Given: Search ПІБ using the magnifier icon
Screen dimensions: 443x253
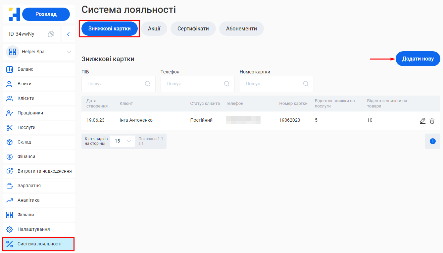Looking at the screenshot, I should 147,84.
